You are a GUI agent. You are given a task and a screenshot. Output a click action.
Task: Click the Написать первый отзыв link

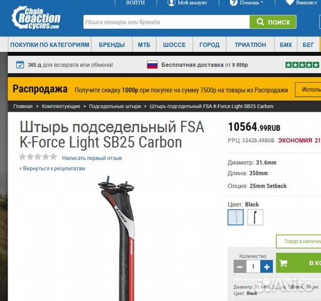[x=92, y=158]
